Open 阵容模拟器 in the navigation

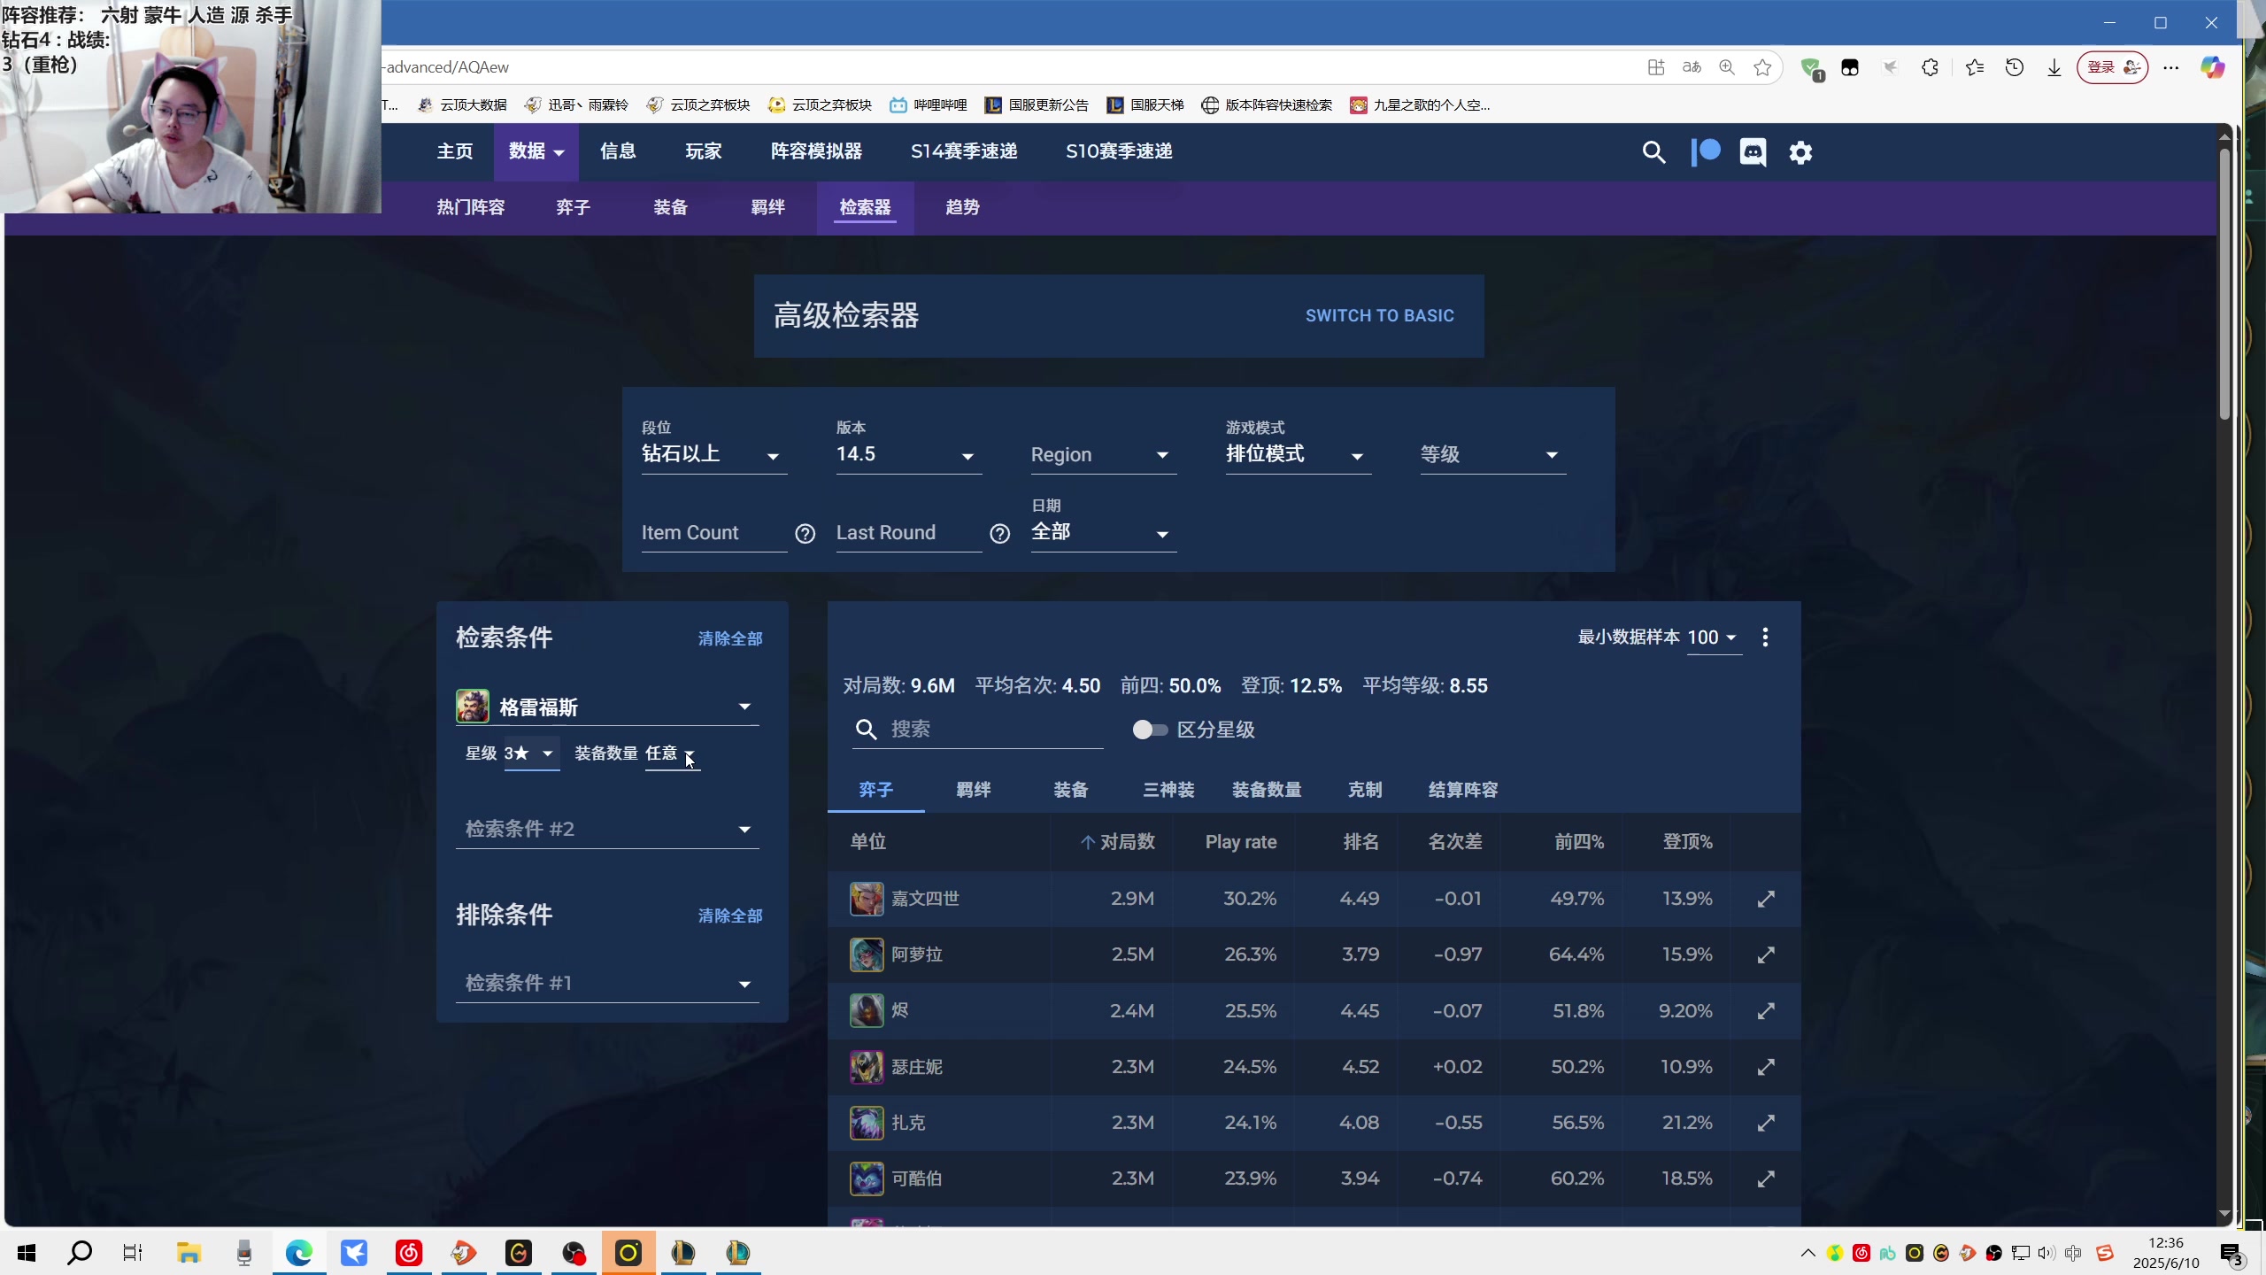point(816,151)
